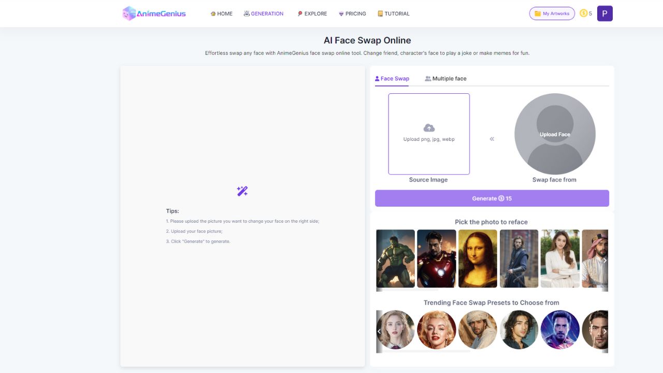Click the group icon on Multiple face tab
Image resolution: width=663 pixels, height=373 pixels.
pos(428,79)
